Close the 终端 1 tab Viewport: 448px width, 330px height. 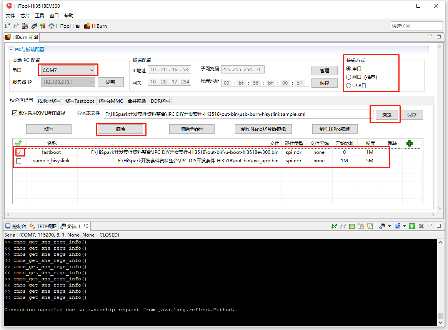[x=86, y=226]
